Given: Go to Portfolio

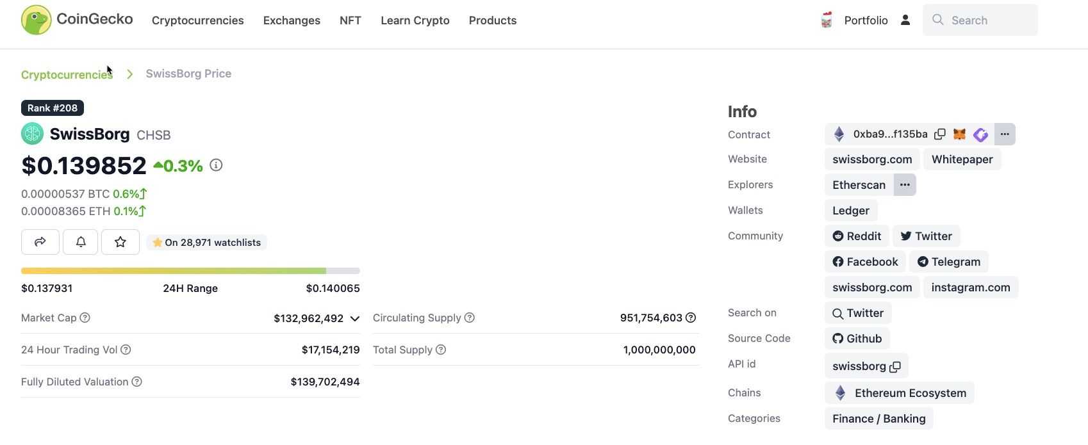Looking at the screenshot, I should (x=866, y=20).
